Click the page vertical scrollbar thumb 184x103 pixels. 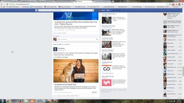point(183,71)
